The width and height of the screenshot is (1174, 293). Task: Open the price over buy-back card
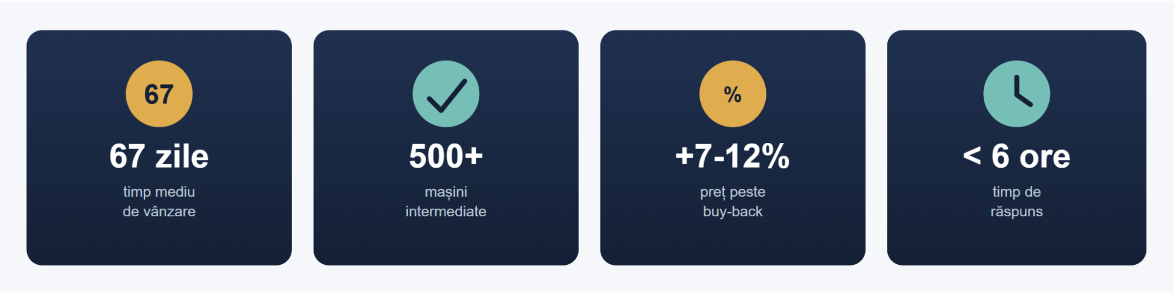point(732,148)
